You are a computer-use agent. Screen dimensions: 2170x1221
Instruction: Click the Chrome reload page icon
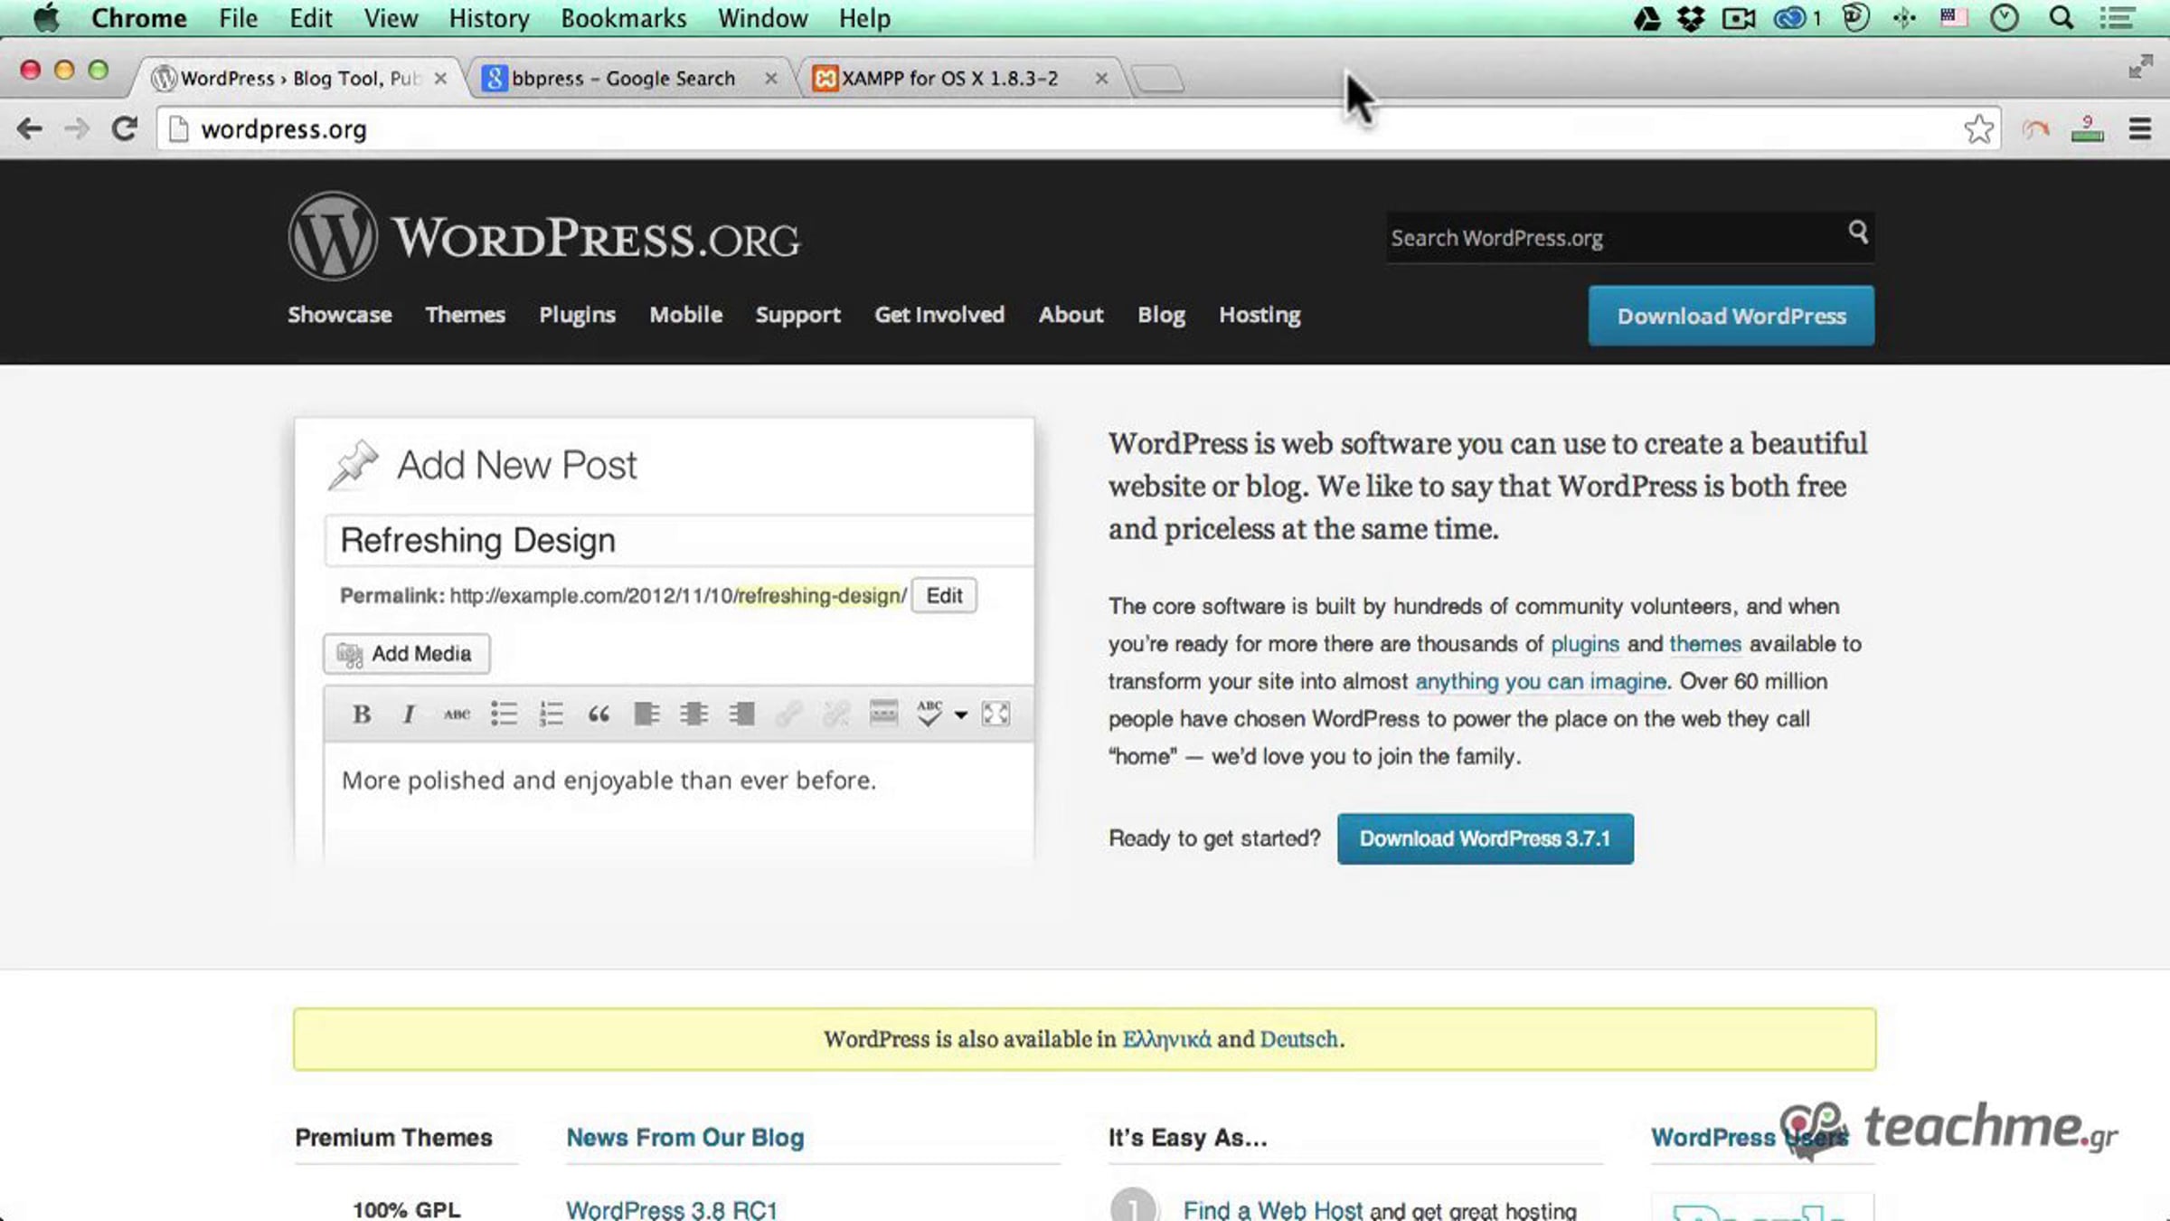tap(125, 128)
